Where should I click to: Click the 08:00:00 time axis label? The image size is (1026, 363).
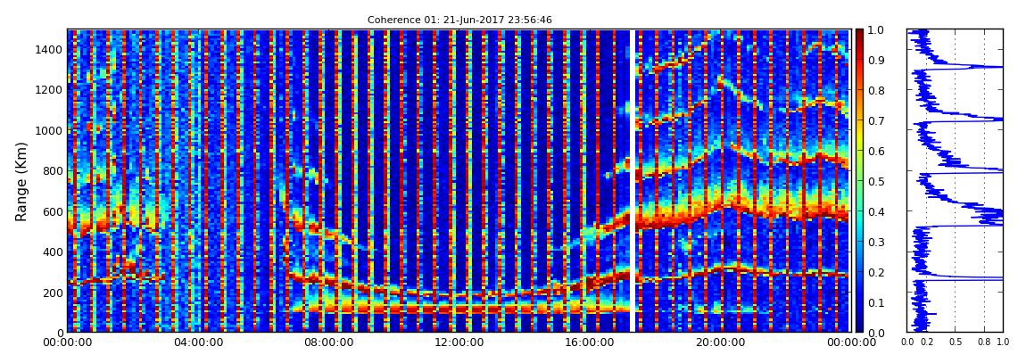[327, 342]
